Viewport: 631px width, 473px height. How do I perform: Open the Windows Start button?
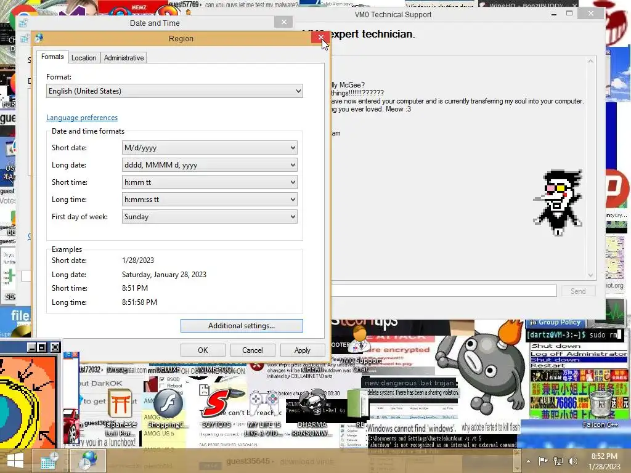[x=15, y=461]
